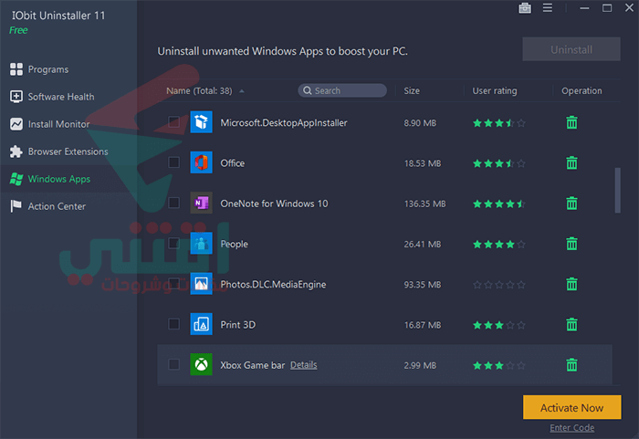Click the Microsoft.DesktopAppInstaller star rating
This screenshot has height=439, width=639.
coord(498,123)
